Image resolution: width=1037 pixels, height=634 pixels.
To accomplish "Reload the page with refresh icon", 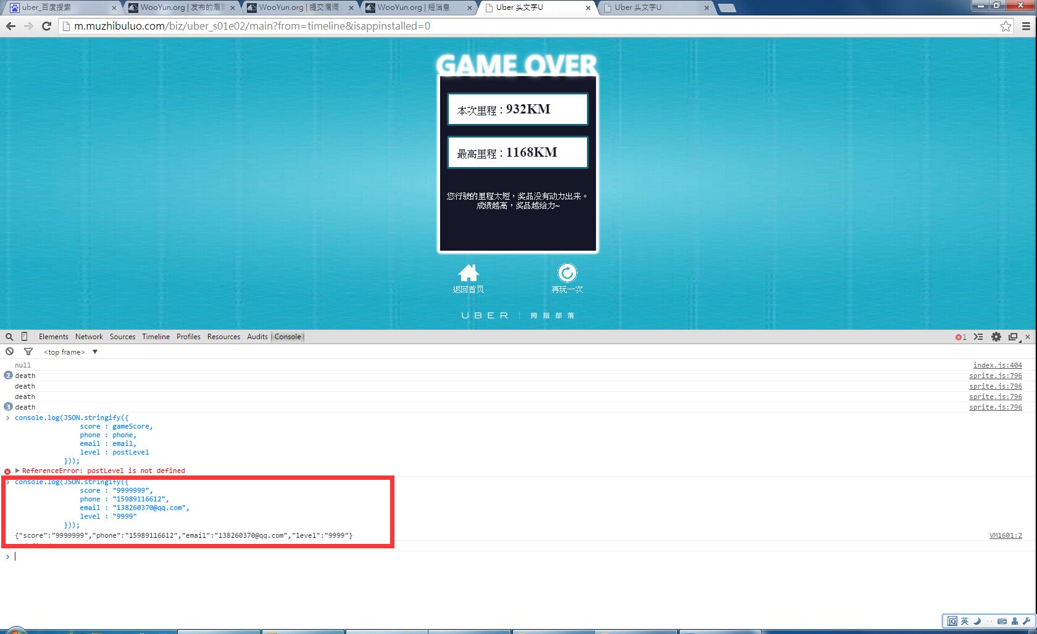I will [x=46, y=26].
